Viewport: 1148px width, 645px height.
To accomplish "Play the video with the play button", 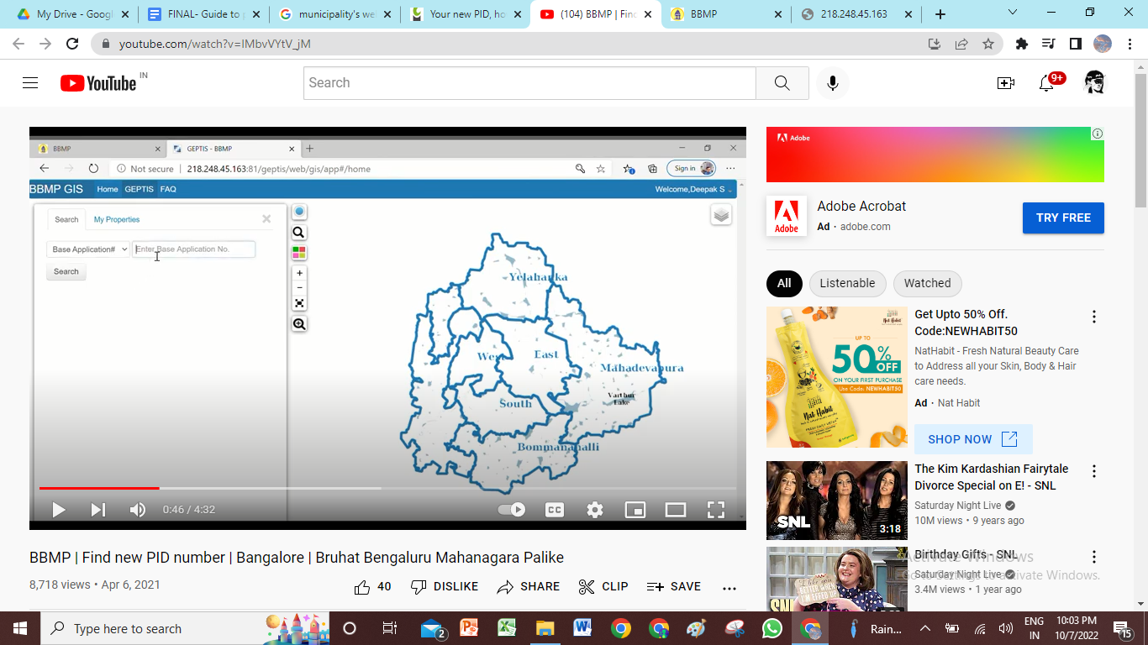I will [59, 509].
